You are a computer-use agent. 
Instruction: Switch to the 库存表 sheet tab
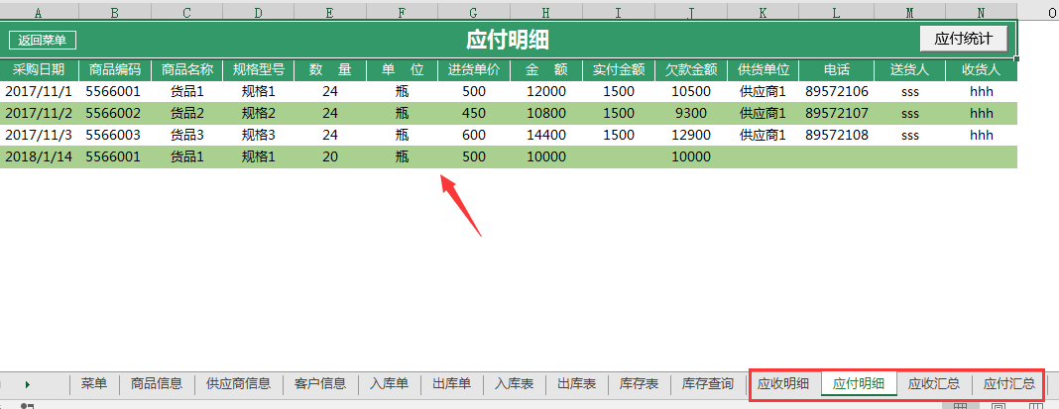[639, 384]
